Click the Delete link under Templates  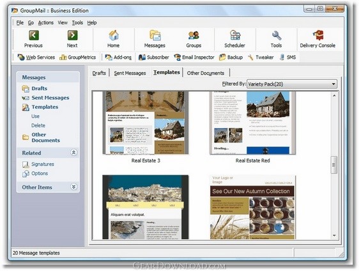pyautogui.click(x=38, y=125)
